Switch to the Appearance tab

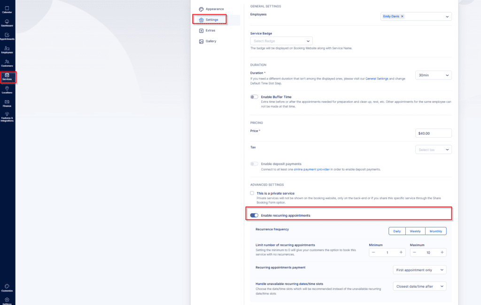(x=211, y=9)
